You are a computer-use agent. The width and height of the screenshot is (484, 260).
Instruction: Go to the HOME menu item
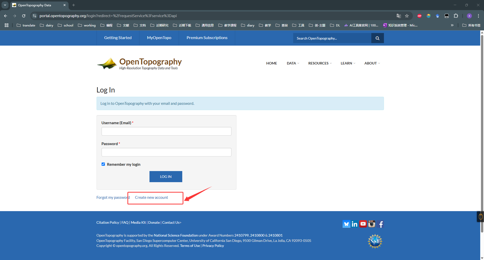(271, 63)
